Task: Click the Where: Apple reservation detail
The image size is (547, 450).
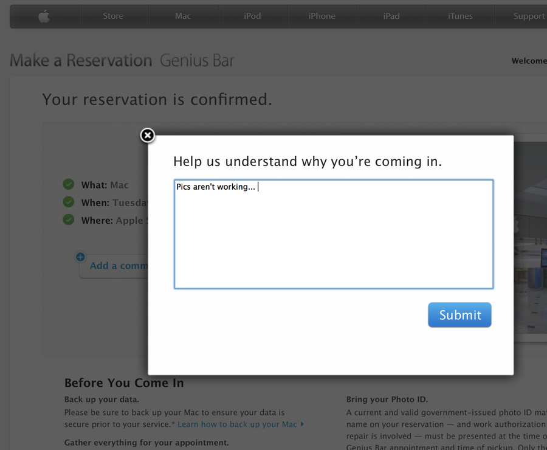Action: 114,220
